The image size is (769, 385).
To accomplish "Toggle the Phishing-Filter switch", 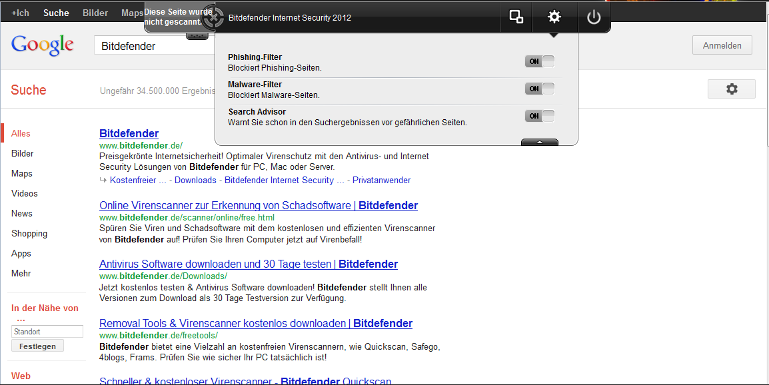I will tap(540, 61).
